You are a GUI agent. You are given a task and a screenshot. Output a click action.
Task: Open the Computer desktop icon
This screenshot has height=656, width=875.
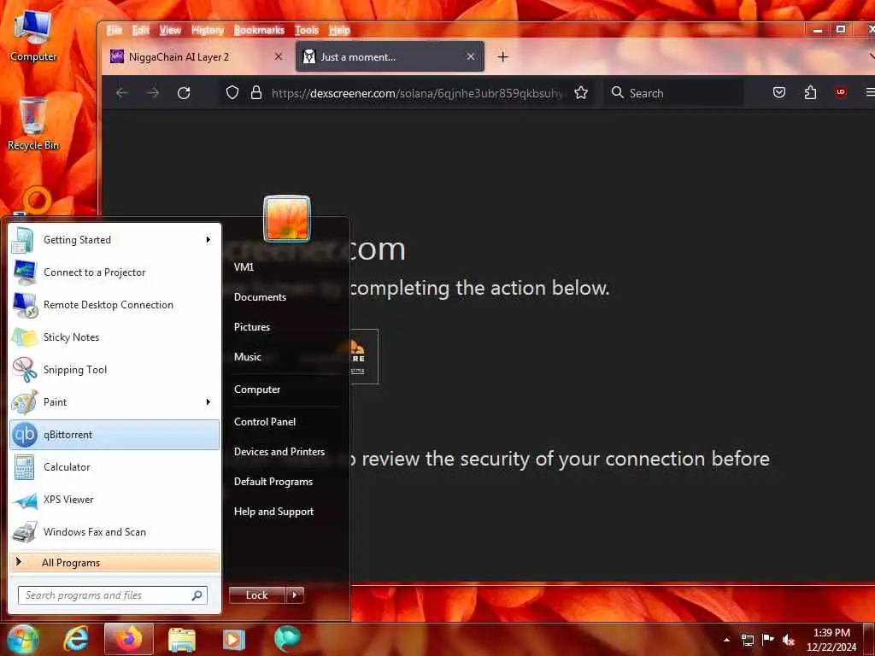33,36
